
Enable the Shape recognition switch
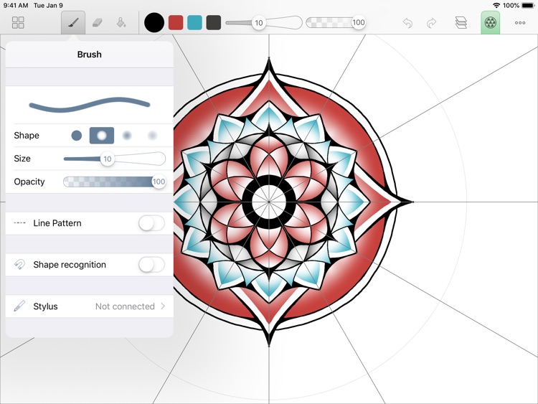pyautogui.click(x=151, y=265)
